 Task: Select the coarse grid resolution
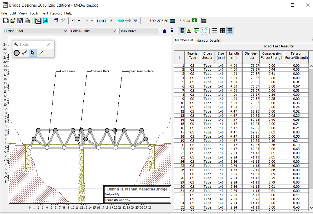[215, 31]
